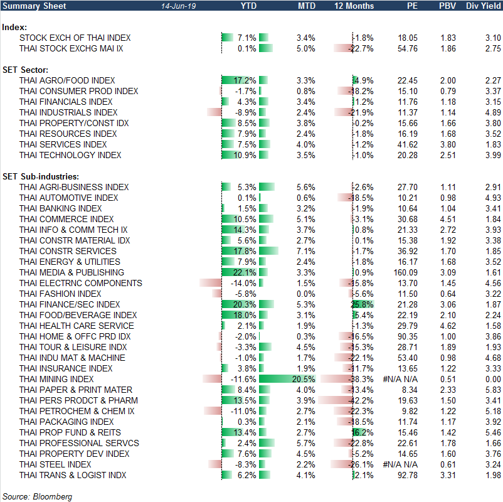Select the 22.1% YTD value for Media
Screen dimensions: 503x502
pyautogui.click(x=245, y=272)
